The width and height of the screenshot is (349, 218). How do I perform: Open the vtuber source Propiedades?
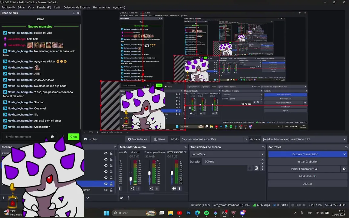(137, 139)
